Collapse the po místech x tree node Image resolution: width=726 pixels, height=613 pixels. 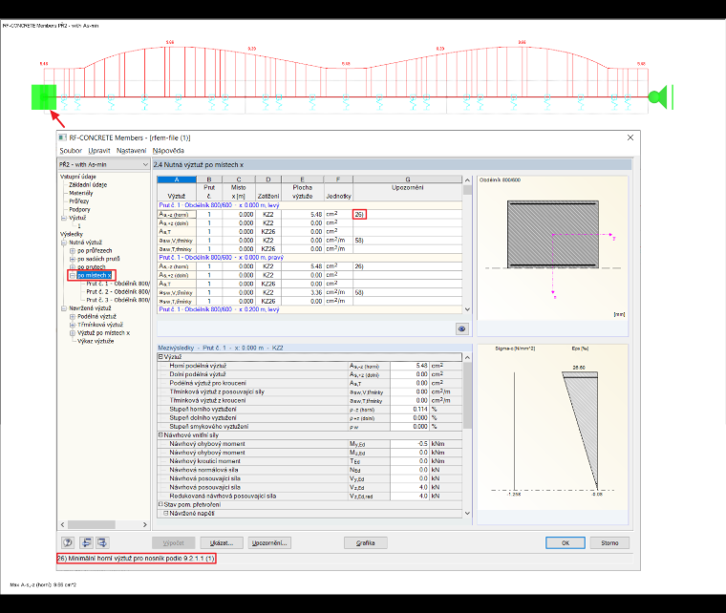(73, 275)
